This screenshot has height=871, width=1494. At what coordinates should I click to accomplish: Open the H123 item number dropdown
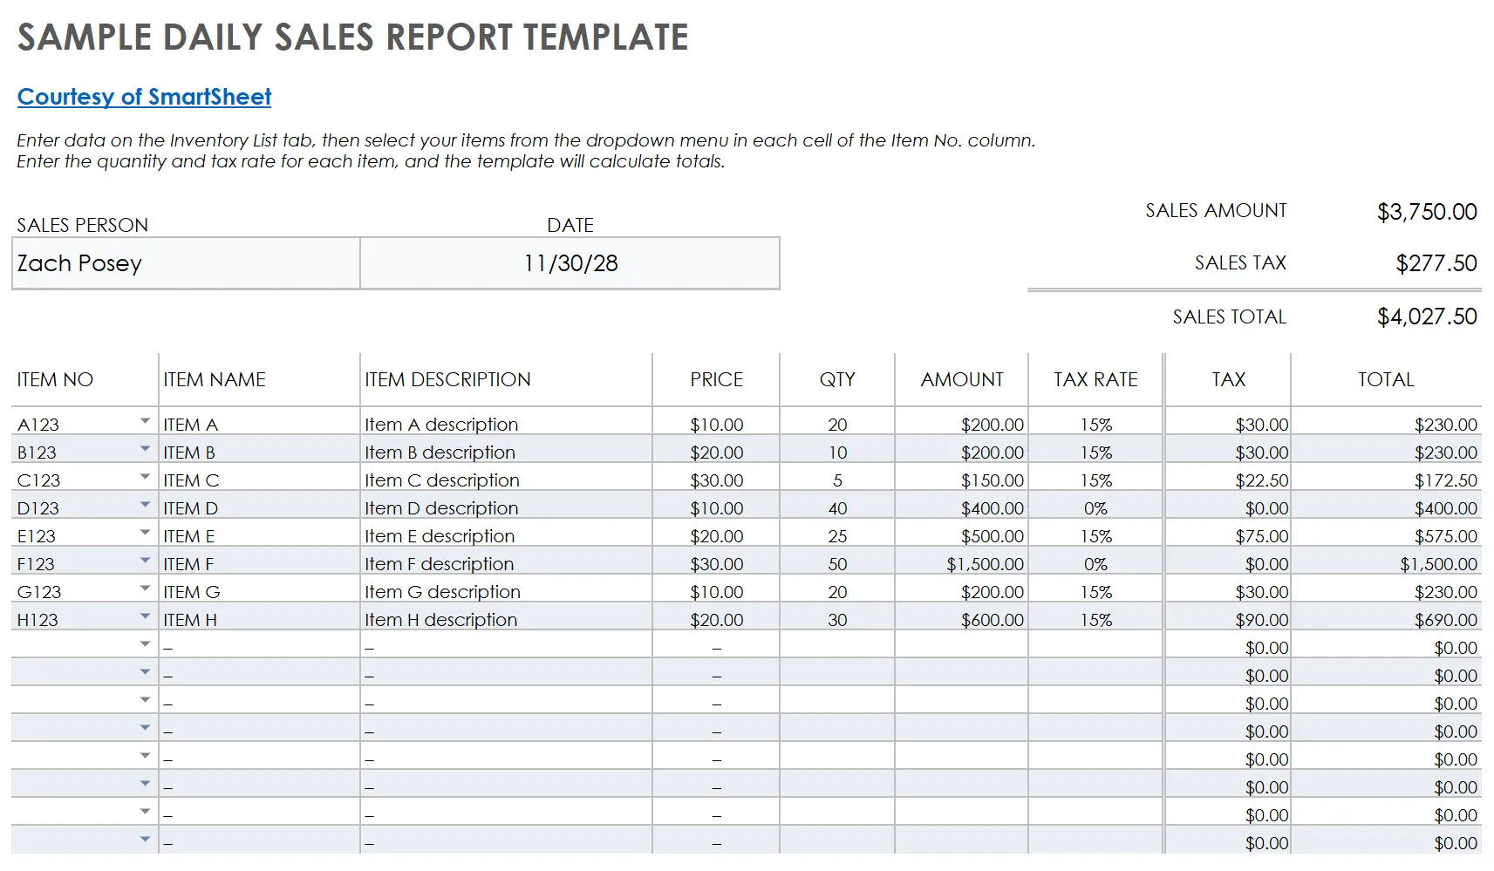145,616
